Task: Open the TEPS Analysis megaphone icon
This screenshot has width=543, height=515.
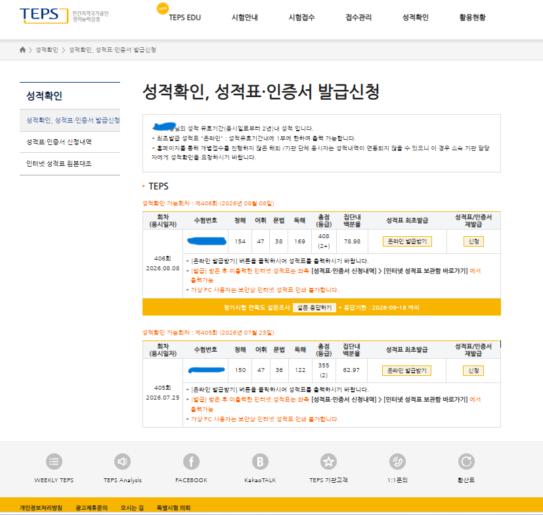Action: (x=123, y=461)
